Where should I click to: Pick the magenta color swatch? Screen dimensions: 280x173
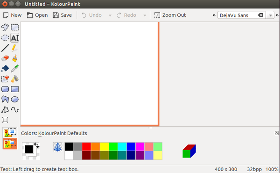140,147
